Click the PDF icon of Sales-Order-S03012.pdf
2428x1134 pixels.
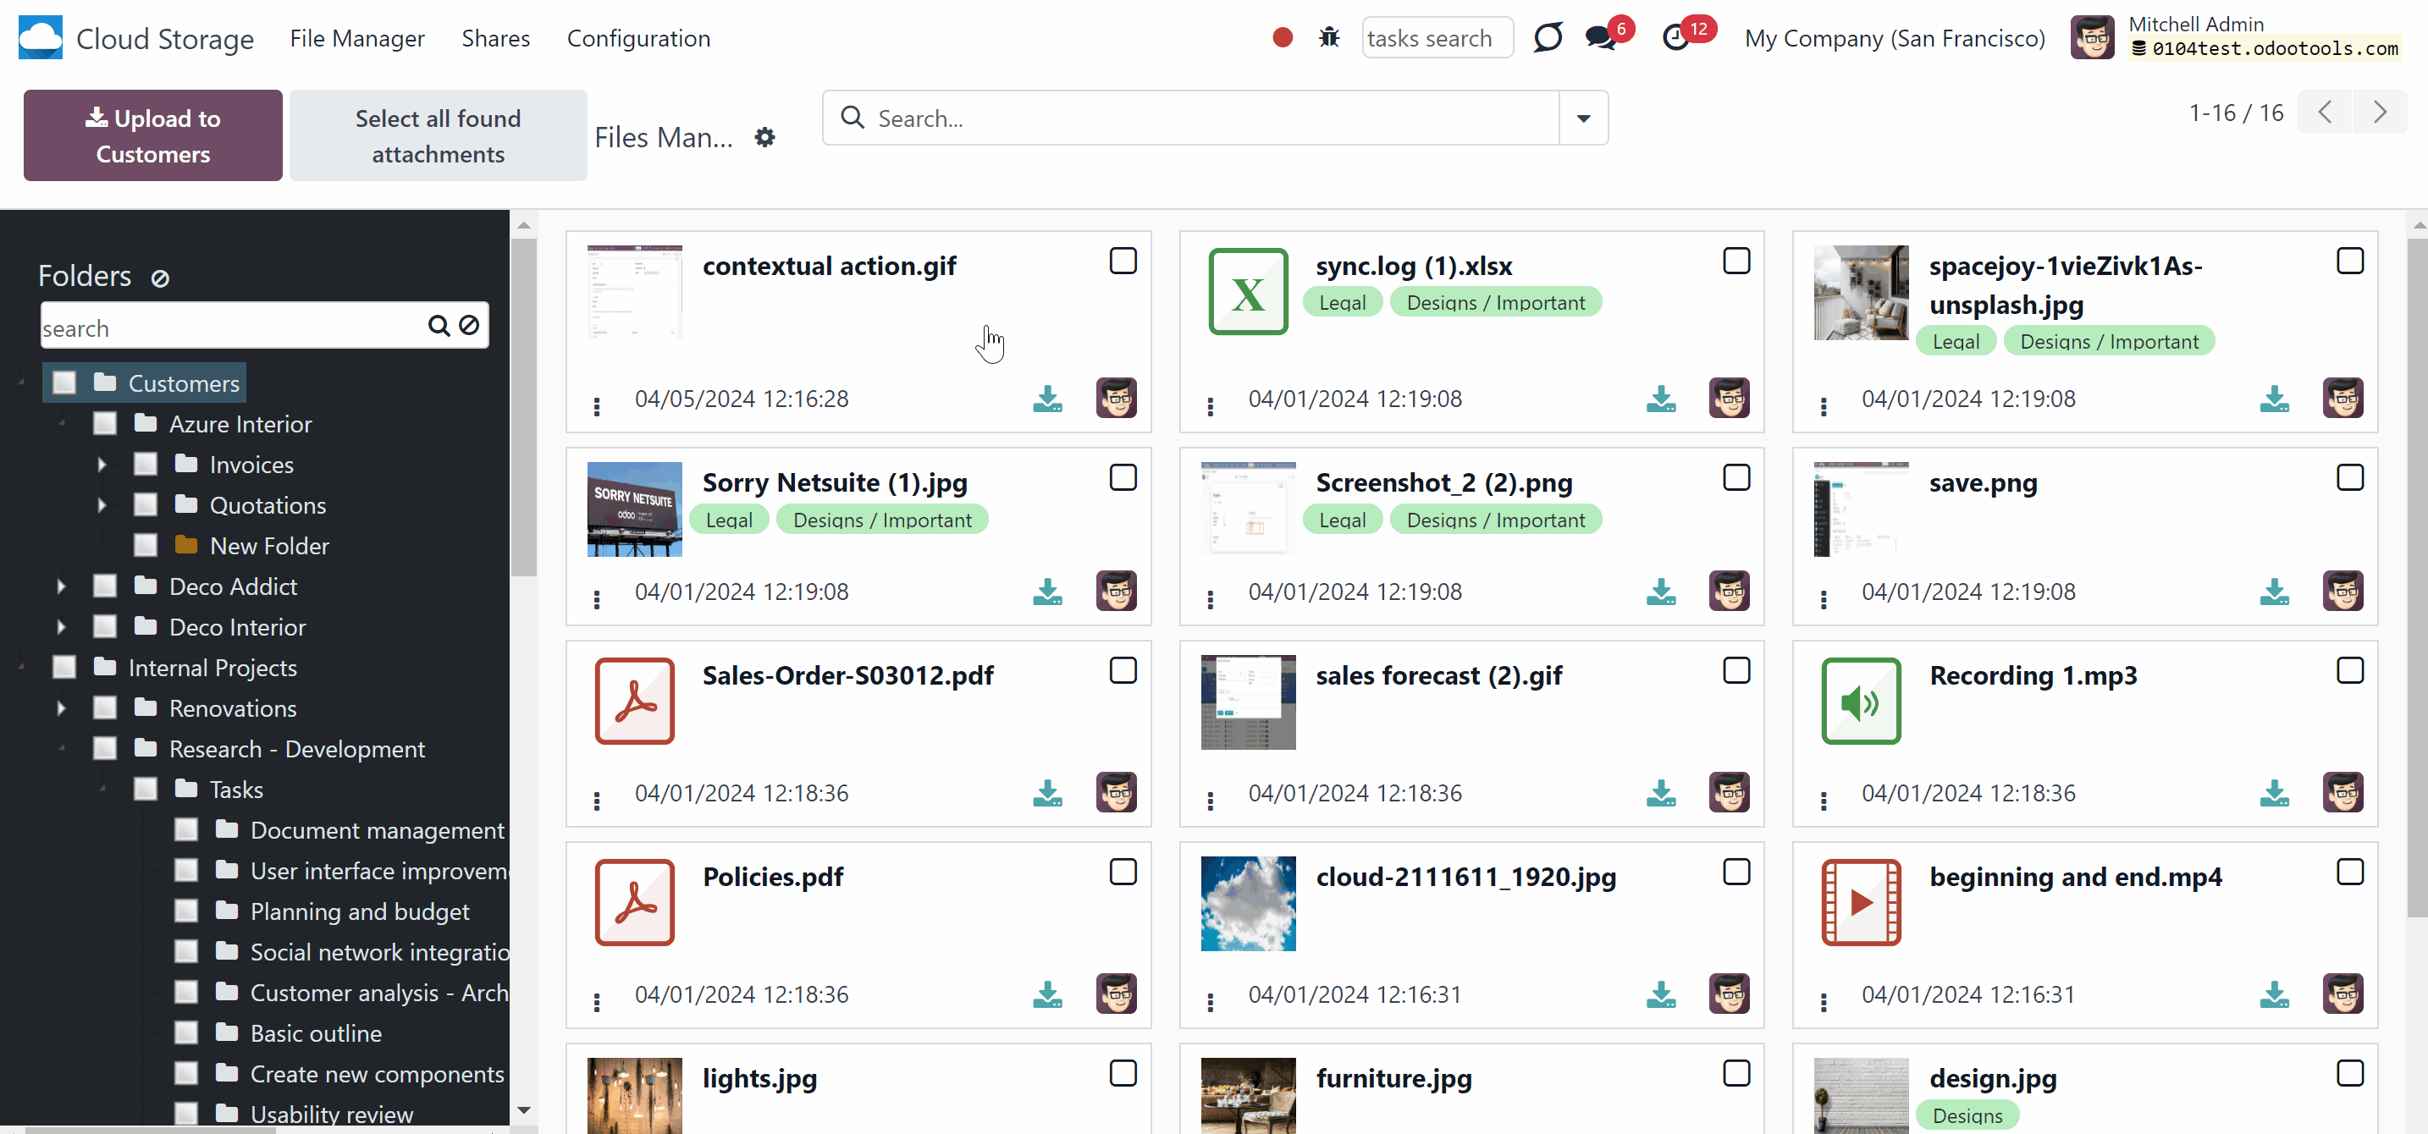(x=634, y=701)
